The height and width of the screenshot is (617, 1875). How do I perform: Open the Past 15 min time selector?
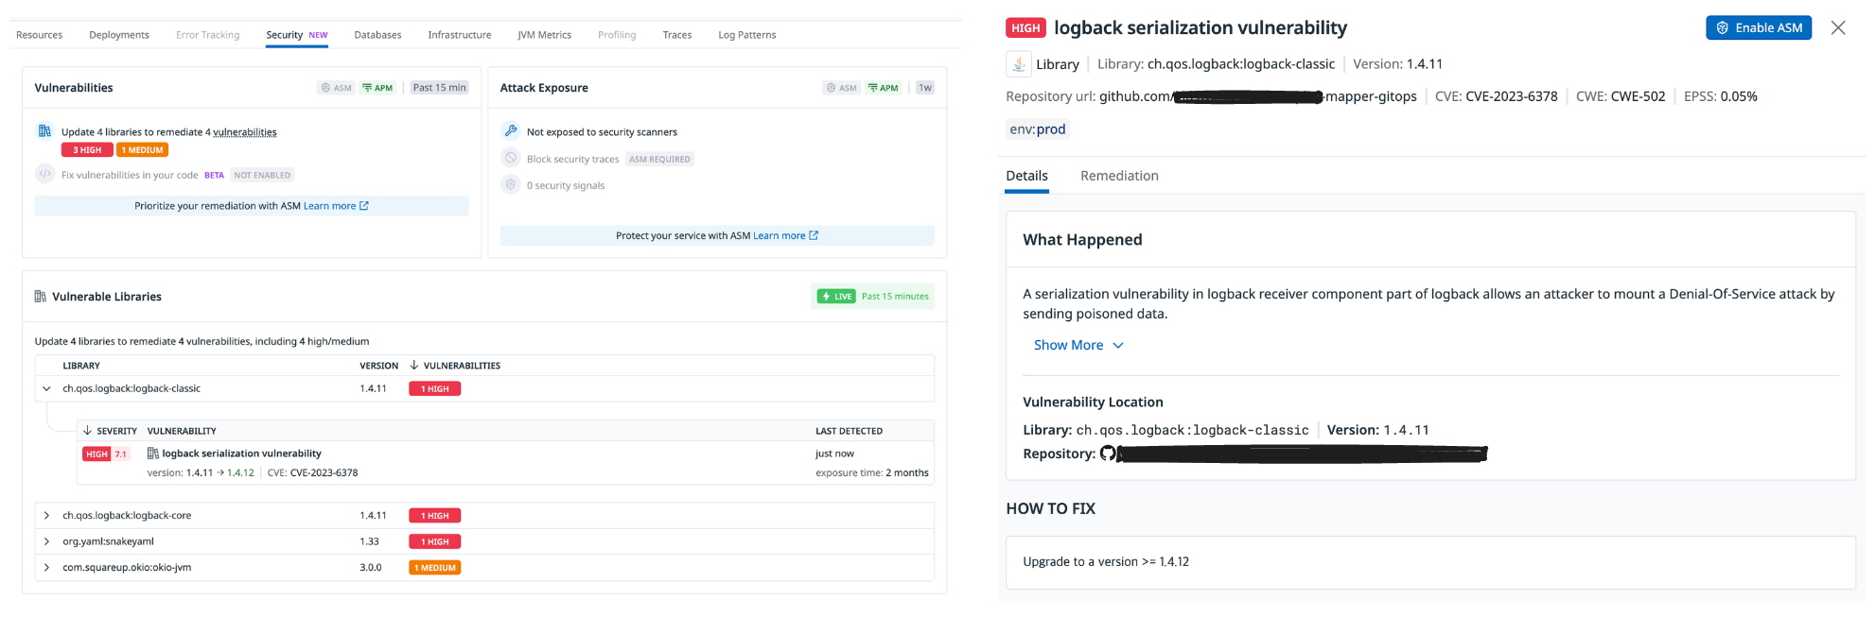tap(440, 88)
